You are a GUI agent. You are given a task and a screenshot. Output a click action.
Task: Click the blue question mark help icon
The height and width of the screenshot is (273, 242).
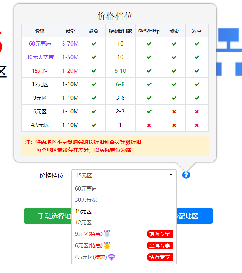pyautogui.click(x=186, y=175)
